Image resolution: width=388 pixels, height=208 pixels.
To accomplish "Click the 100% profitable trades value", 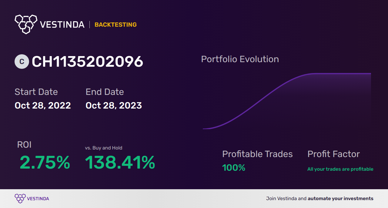I will 234,168.
